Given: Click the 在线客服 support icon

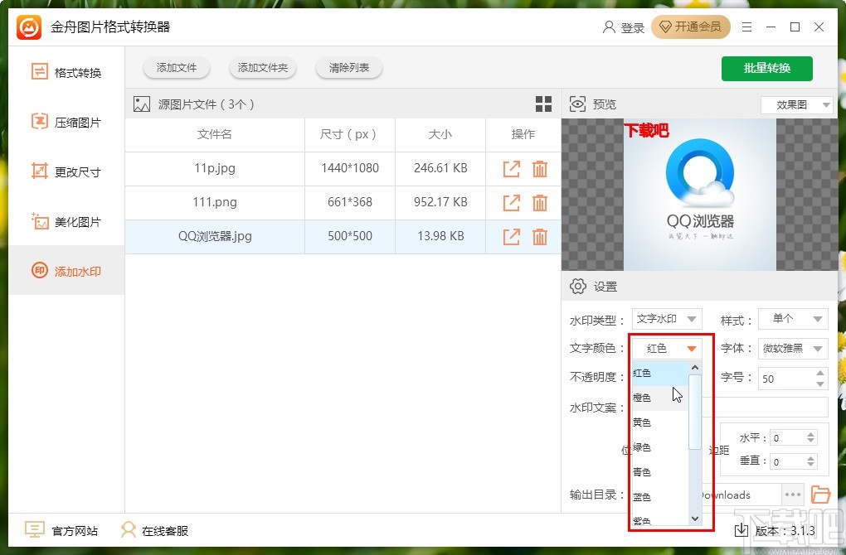Looking at the screenshot, I should (x=127, y=529).
